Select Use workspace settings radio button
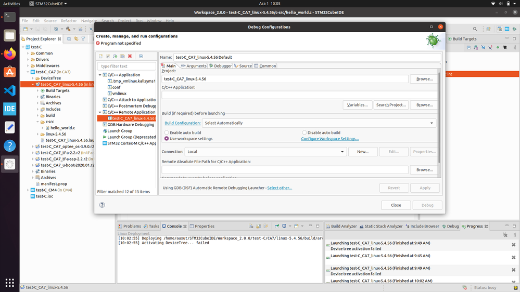Screen dimensions: 520x292 (x=167, y=139)
